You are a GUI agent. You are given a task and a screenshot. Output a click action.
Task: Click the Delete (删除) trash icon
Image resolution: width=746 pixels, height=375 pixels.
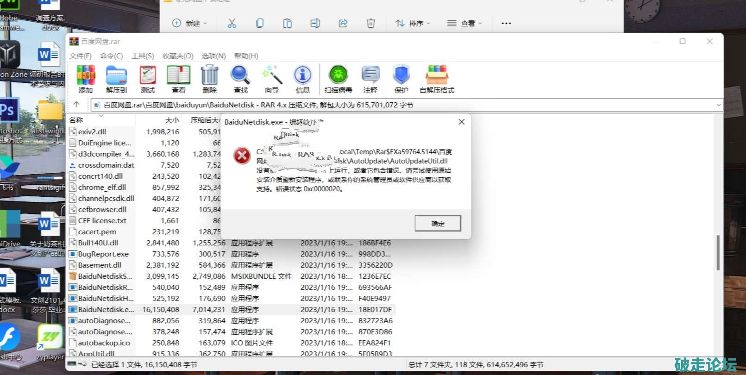click(209, 79)
